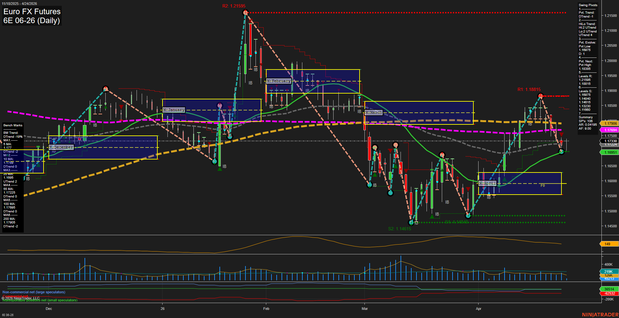
Task: Expand the M:March monthly range label
Action: click(373, 112)
